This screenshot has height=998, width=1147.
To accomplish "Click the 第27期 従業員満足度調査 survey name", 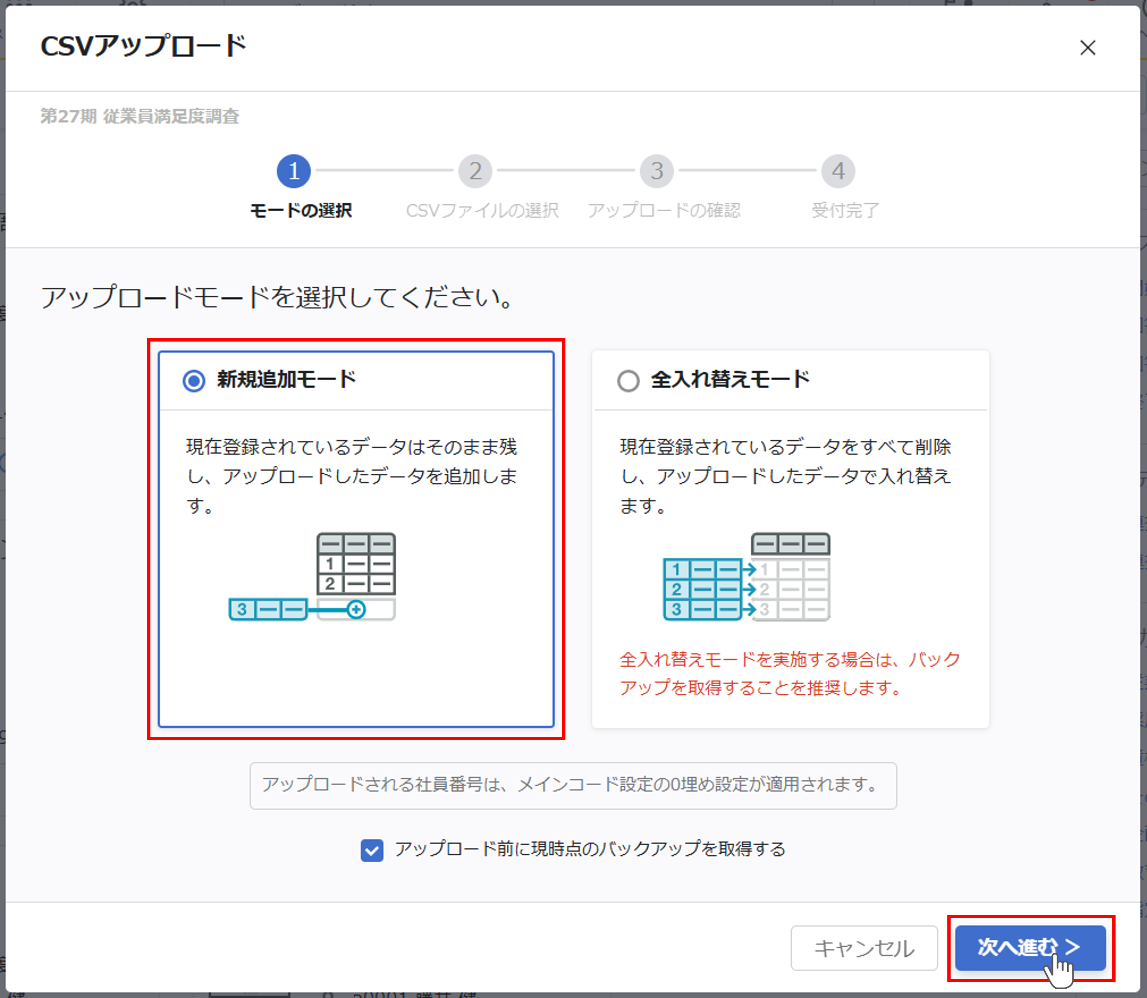I will [140, 117].
